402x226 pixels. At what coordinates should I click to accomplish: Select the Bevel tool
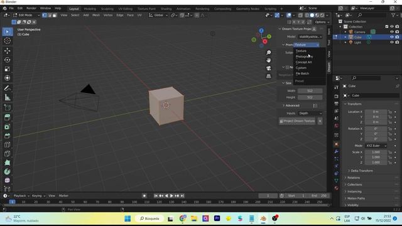tap(7, 136)
